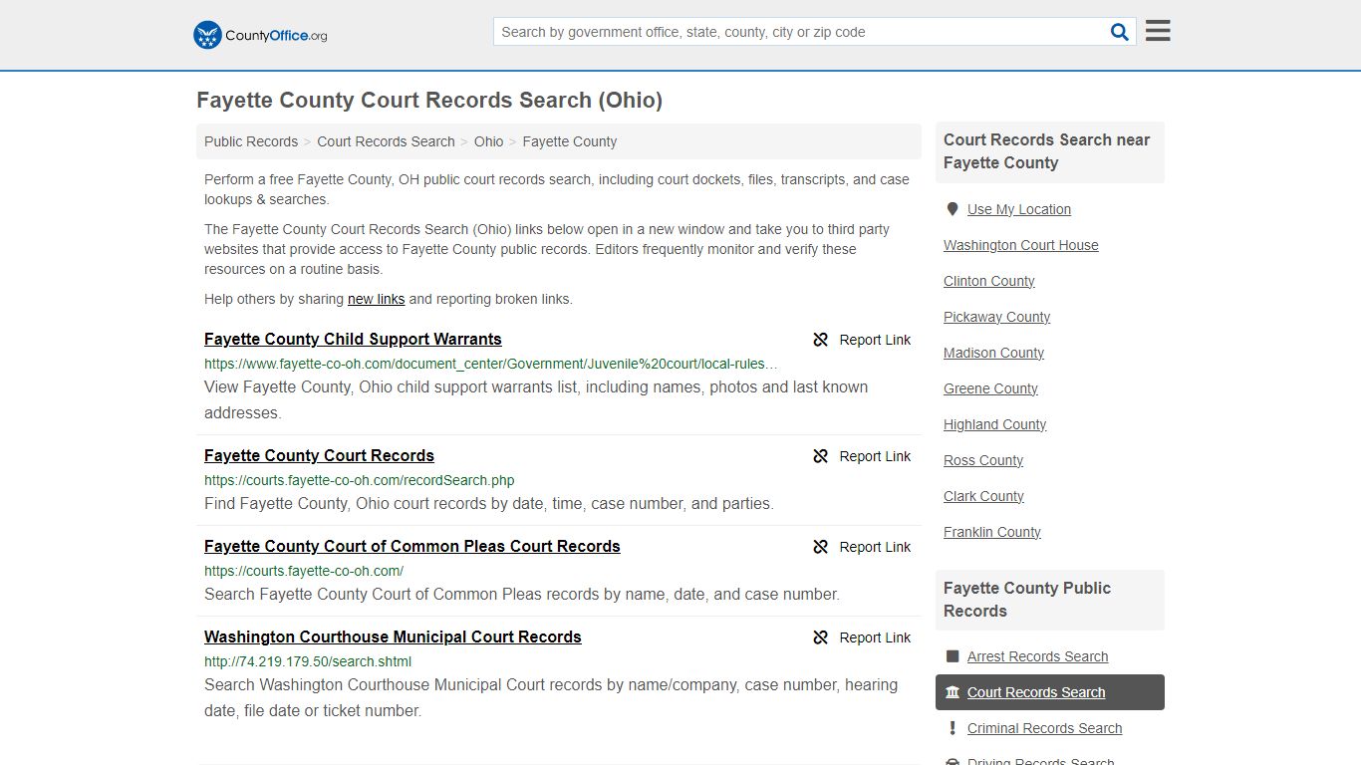Report Link for Fayette County Court Records

coord(875,456)
